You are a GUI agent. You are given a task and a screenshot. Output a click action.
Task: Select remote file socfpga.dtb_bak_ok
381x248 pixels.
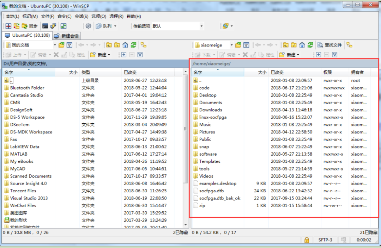click(x=220, y=198)
